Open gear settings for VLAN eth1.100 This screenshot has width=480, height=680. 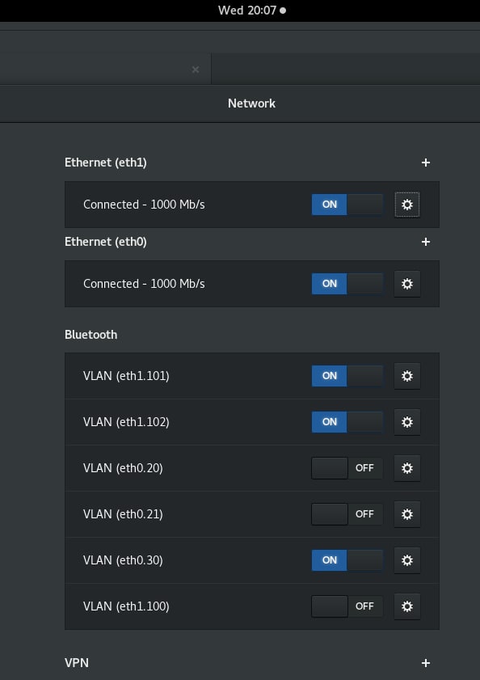(x=406, y=606)
